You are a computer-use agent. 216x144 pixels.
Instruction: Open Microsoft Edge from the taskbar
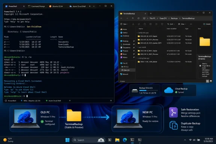(125, 140)
